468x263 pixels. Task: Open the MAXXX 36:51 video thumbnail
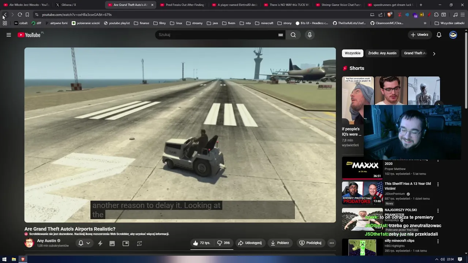tap(362, 168)
